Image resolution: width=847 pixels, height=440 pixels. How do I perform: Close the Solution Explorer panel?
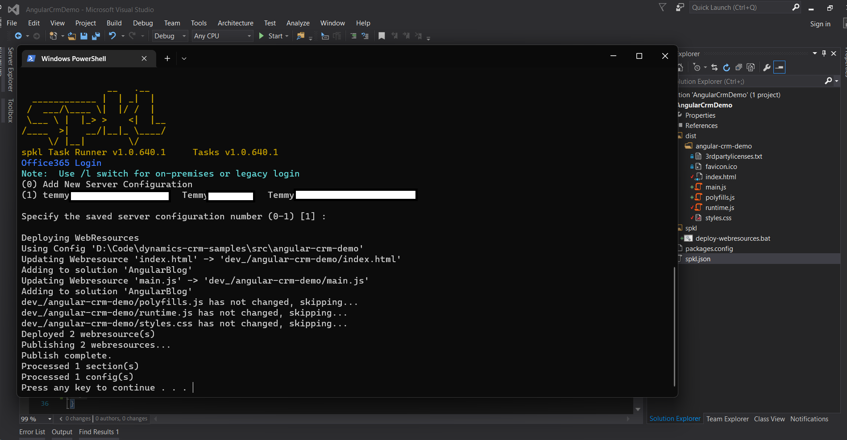834,53
